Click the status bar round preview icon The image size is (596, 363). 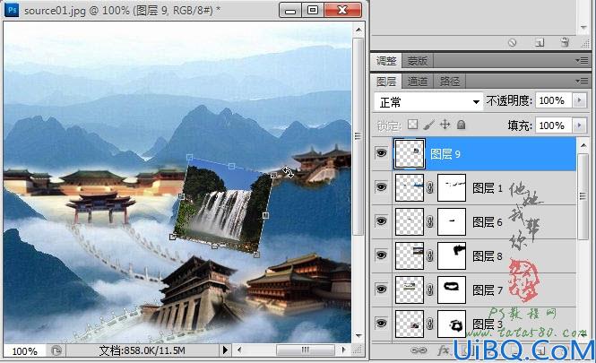56,350
